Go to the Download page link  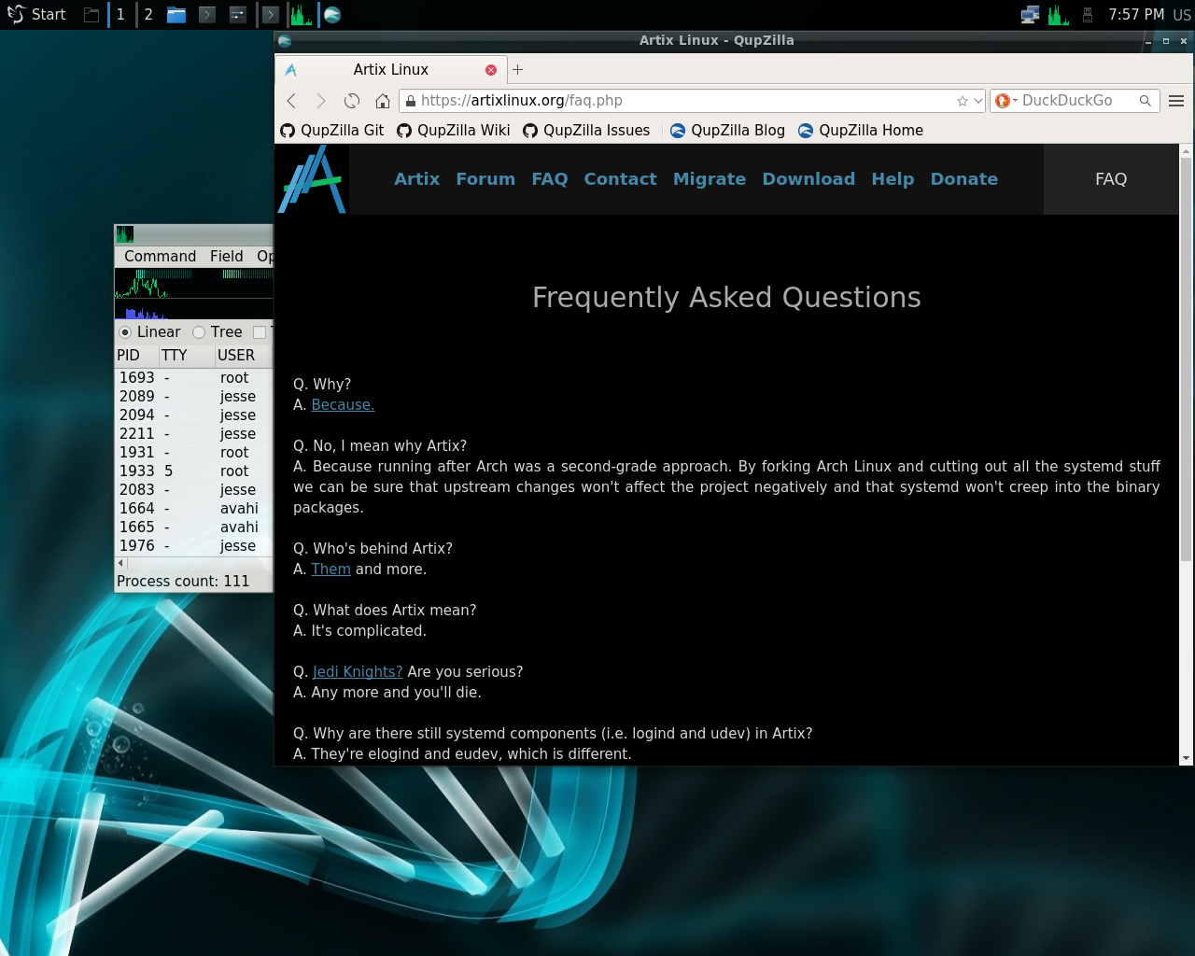(x=808, y=179)
